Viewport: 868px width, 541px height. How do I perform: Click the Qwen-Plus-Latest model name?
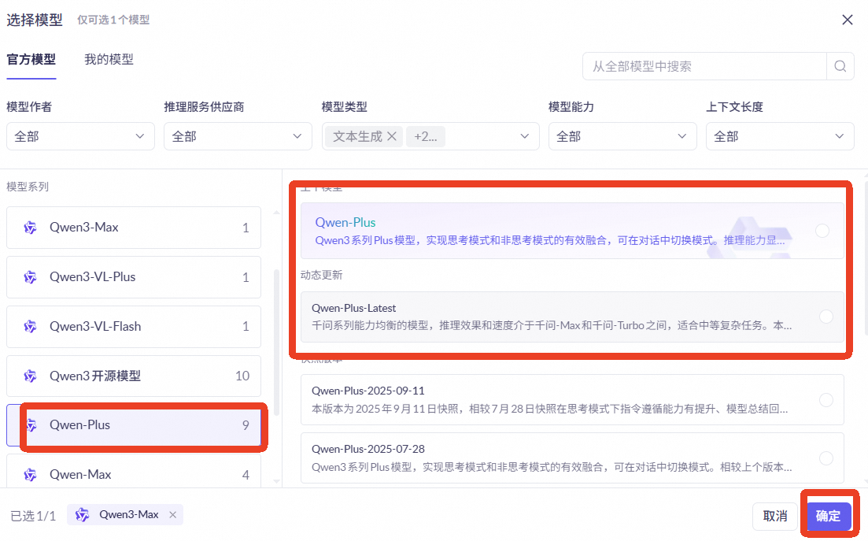(x=354, y=308)
